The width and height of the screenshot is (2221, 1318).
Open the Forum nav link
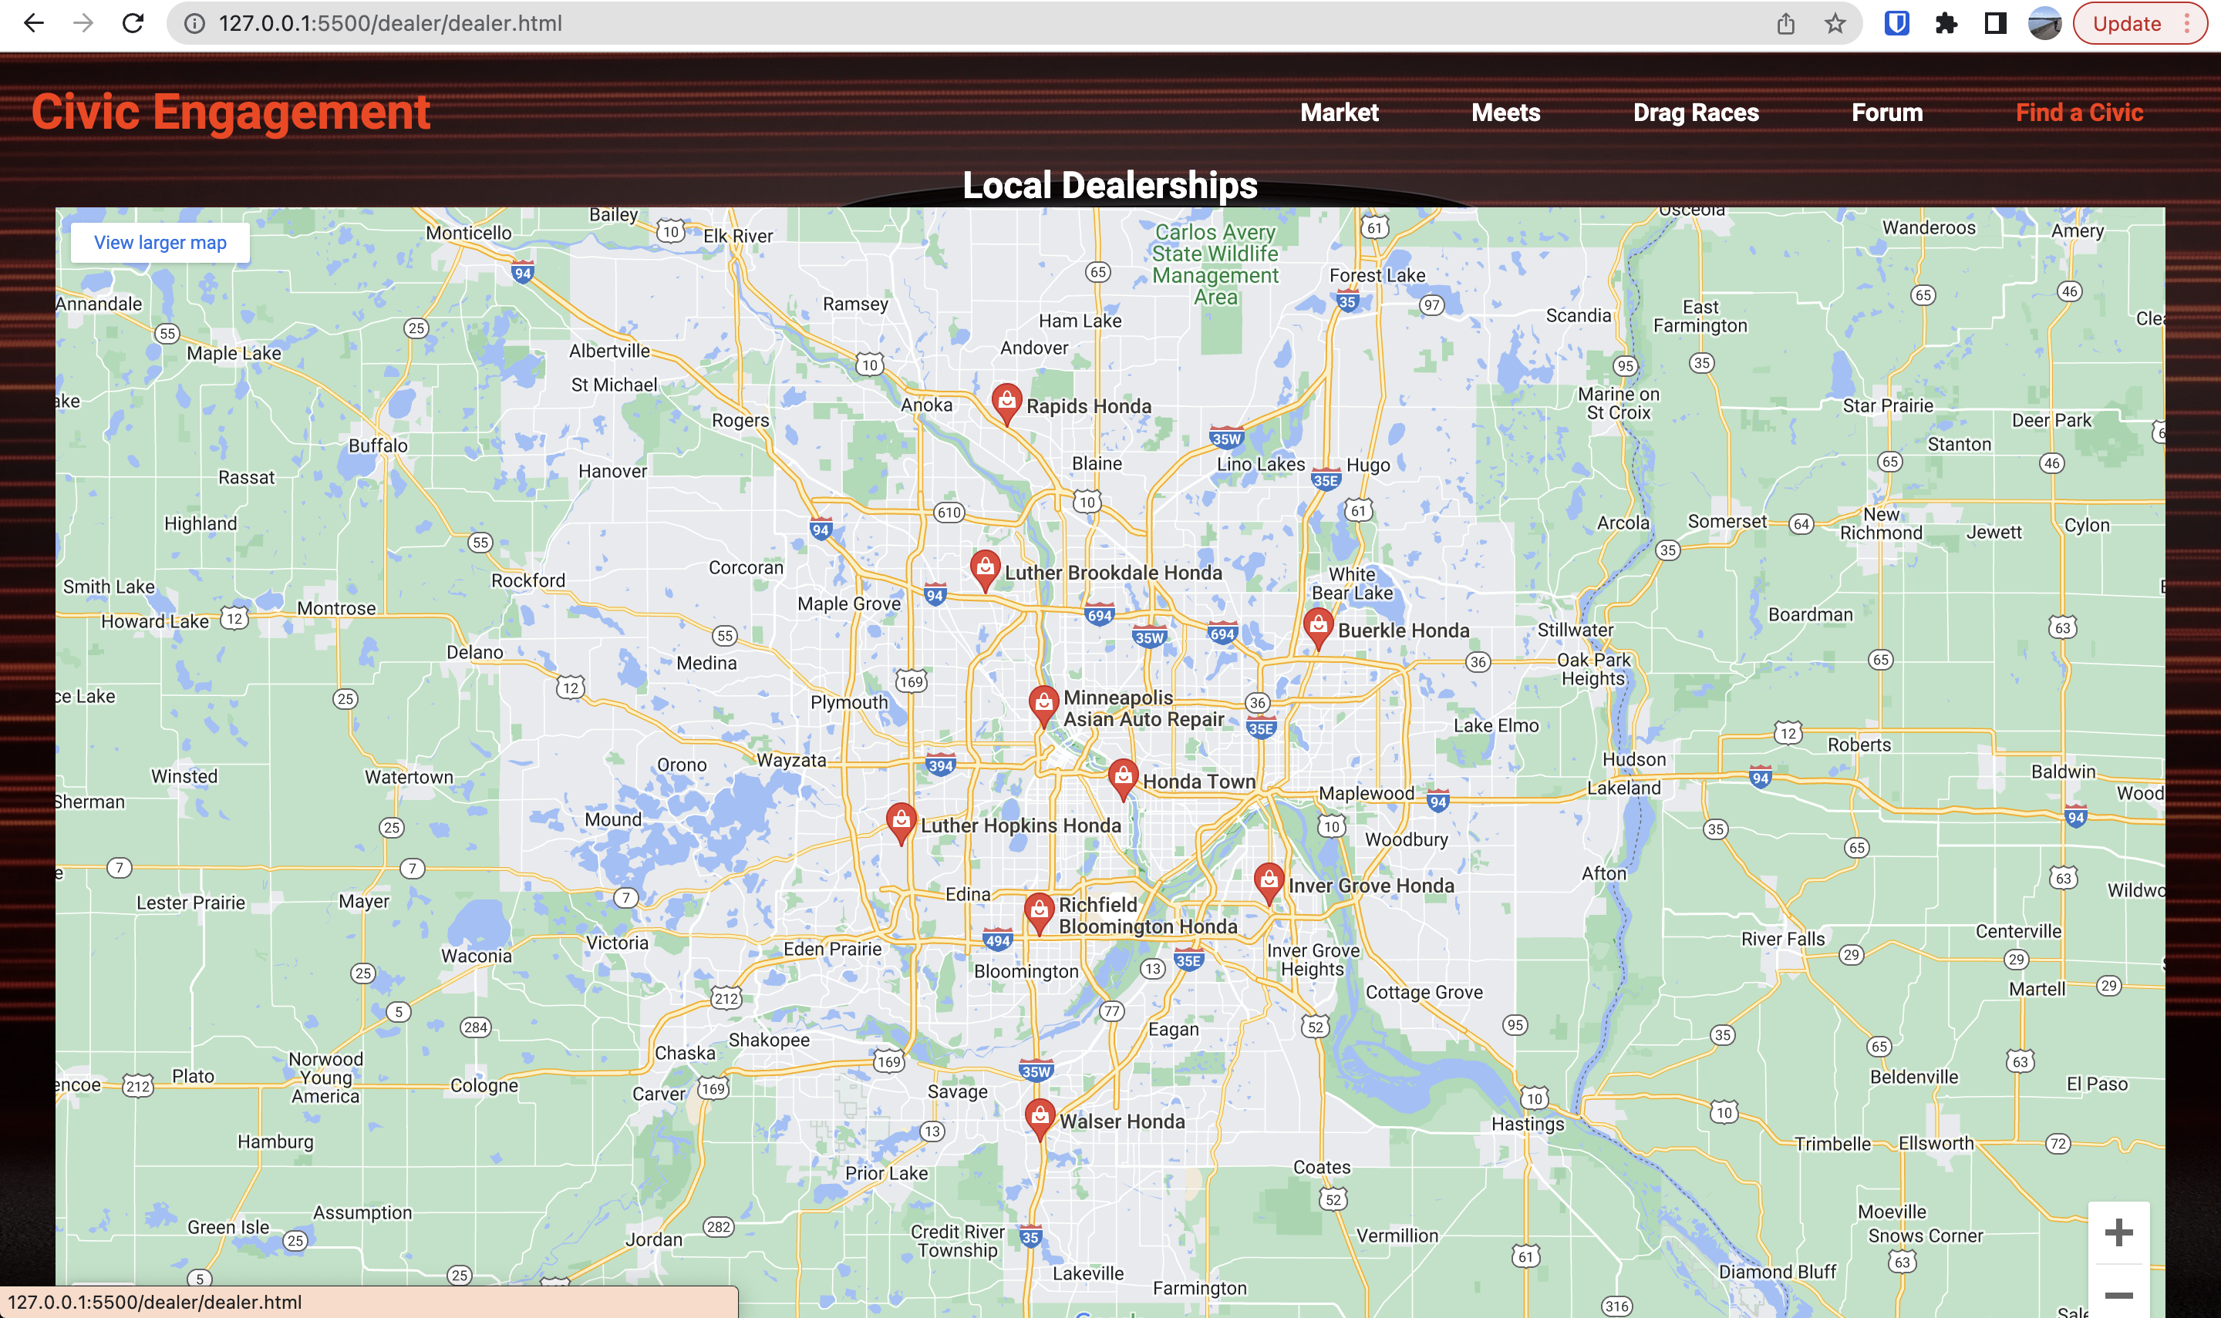pyautogui.click(x=1886, y=113)
